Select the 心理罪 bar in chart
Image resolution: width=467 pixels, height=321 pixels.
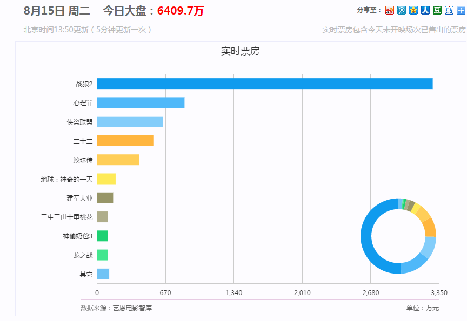click(141, 103)
